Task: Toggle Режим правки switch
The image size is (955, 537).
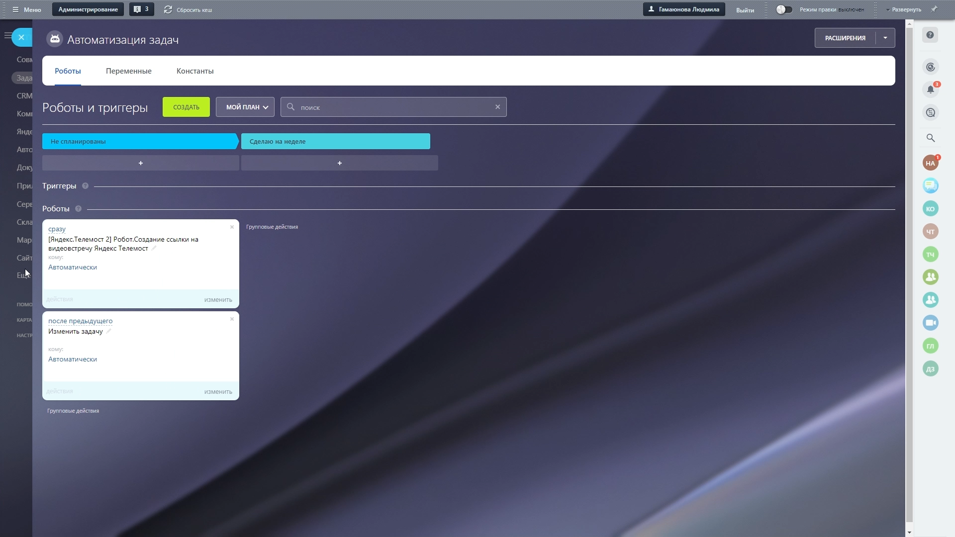Action: tap(784, 9)
